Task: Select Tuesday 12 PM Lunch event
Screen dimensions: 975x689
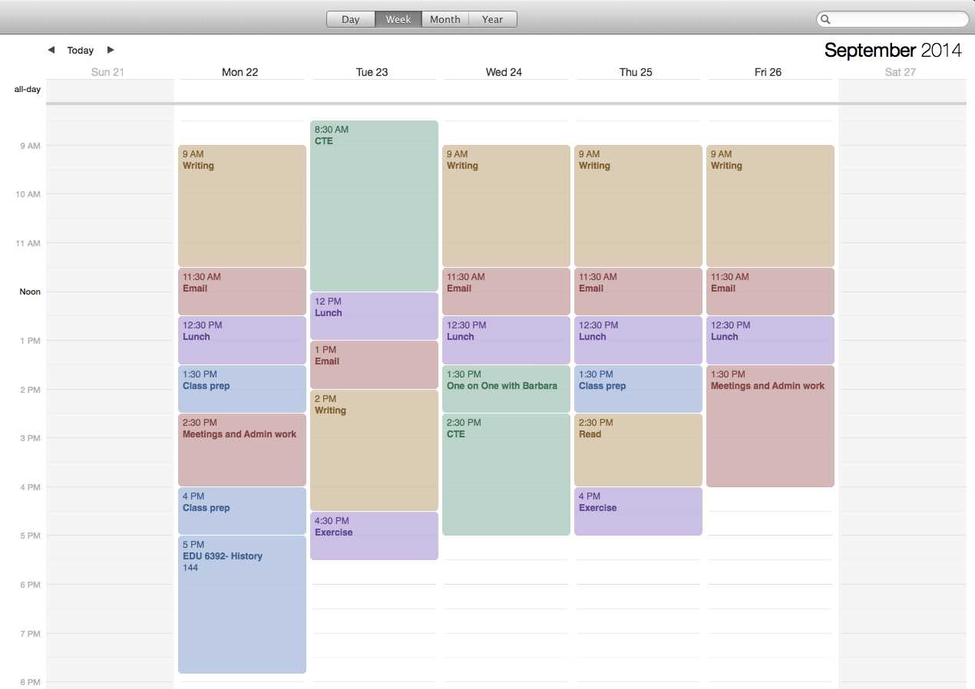Action: coord(374,316)
